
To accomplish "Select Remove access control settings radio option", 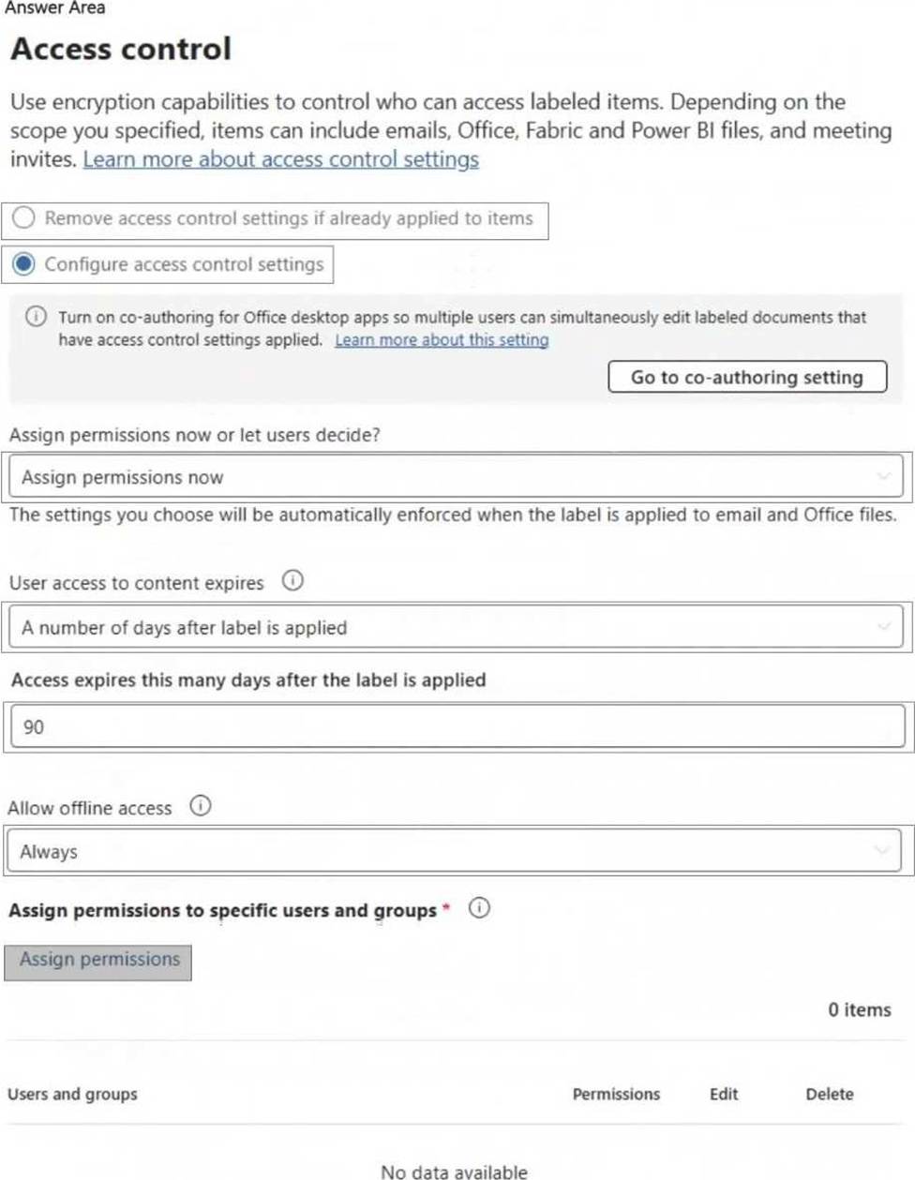I will click(x=24, y=218).
